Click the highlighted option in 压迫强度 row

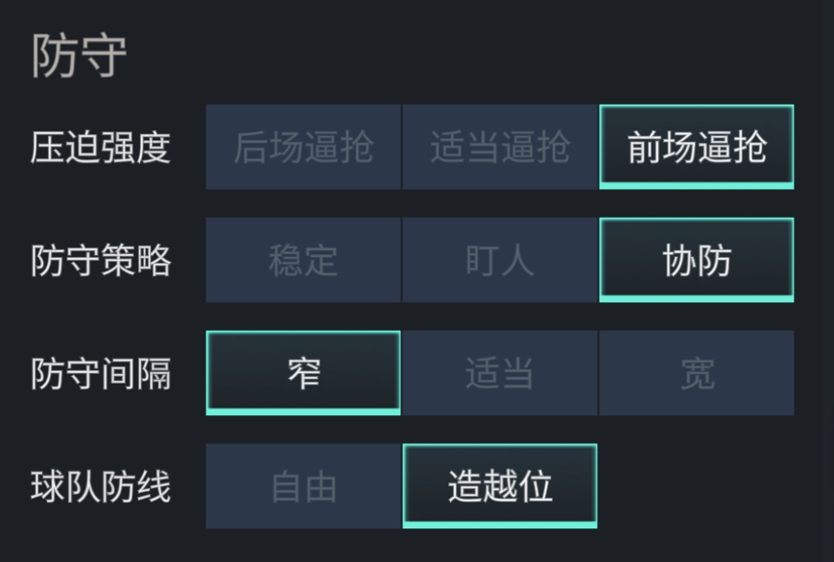[697, 147]
